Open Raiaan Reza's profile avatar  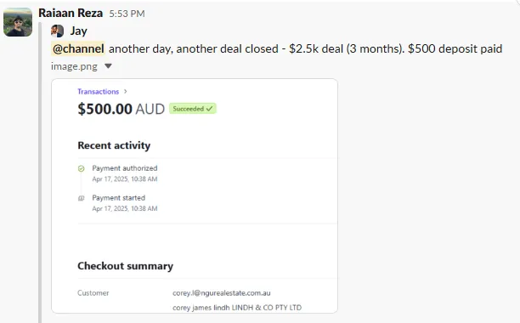pos(18,22)
